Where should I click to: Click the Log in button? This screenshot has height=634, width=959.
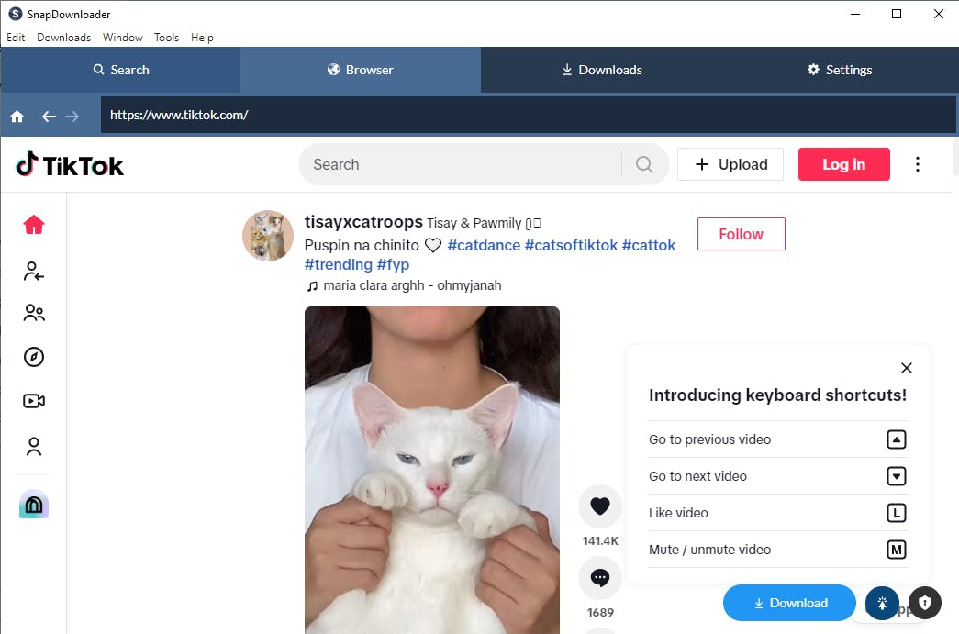(844, 164)
